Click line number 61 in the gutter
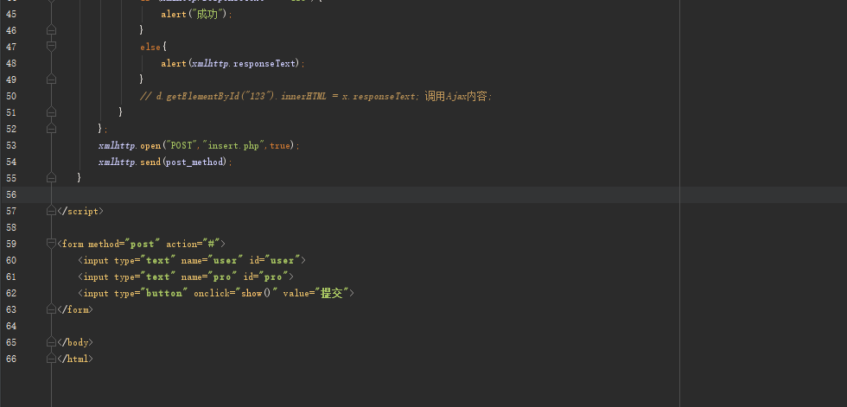This screenshot has width=847, height=407. (10, 277)
